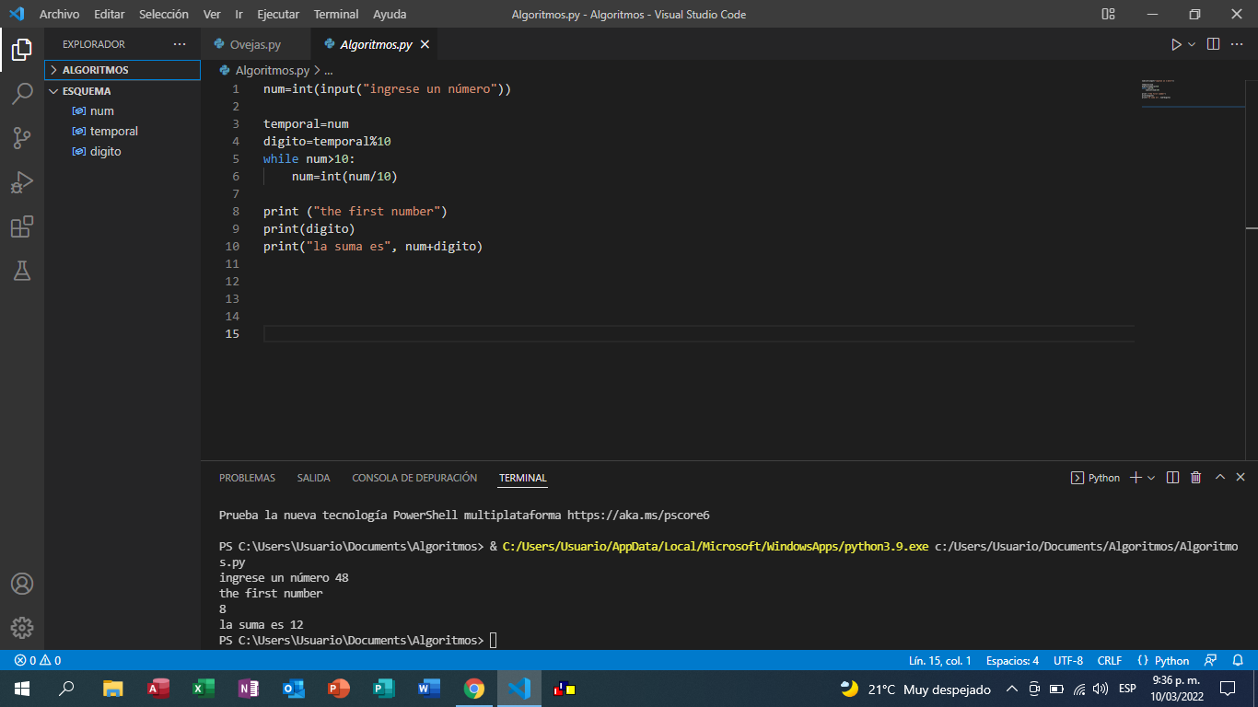
Task: Expand the ALGORITMOS folder section
Action: pos(95,70)
